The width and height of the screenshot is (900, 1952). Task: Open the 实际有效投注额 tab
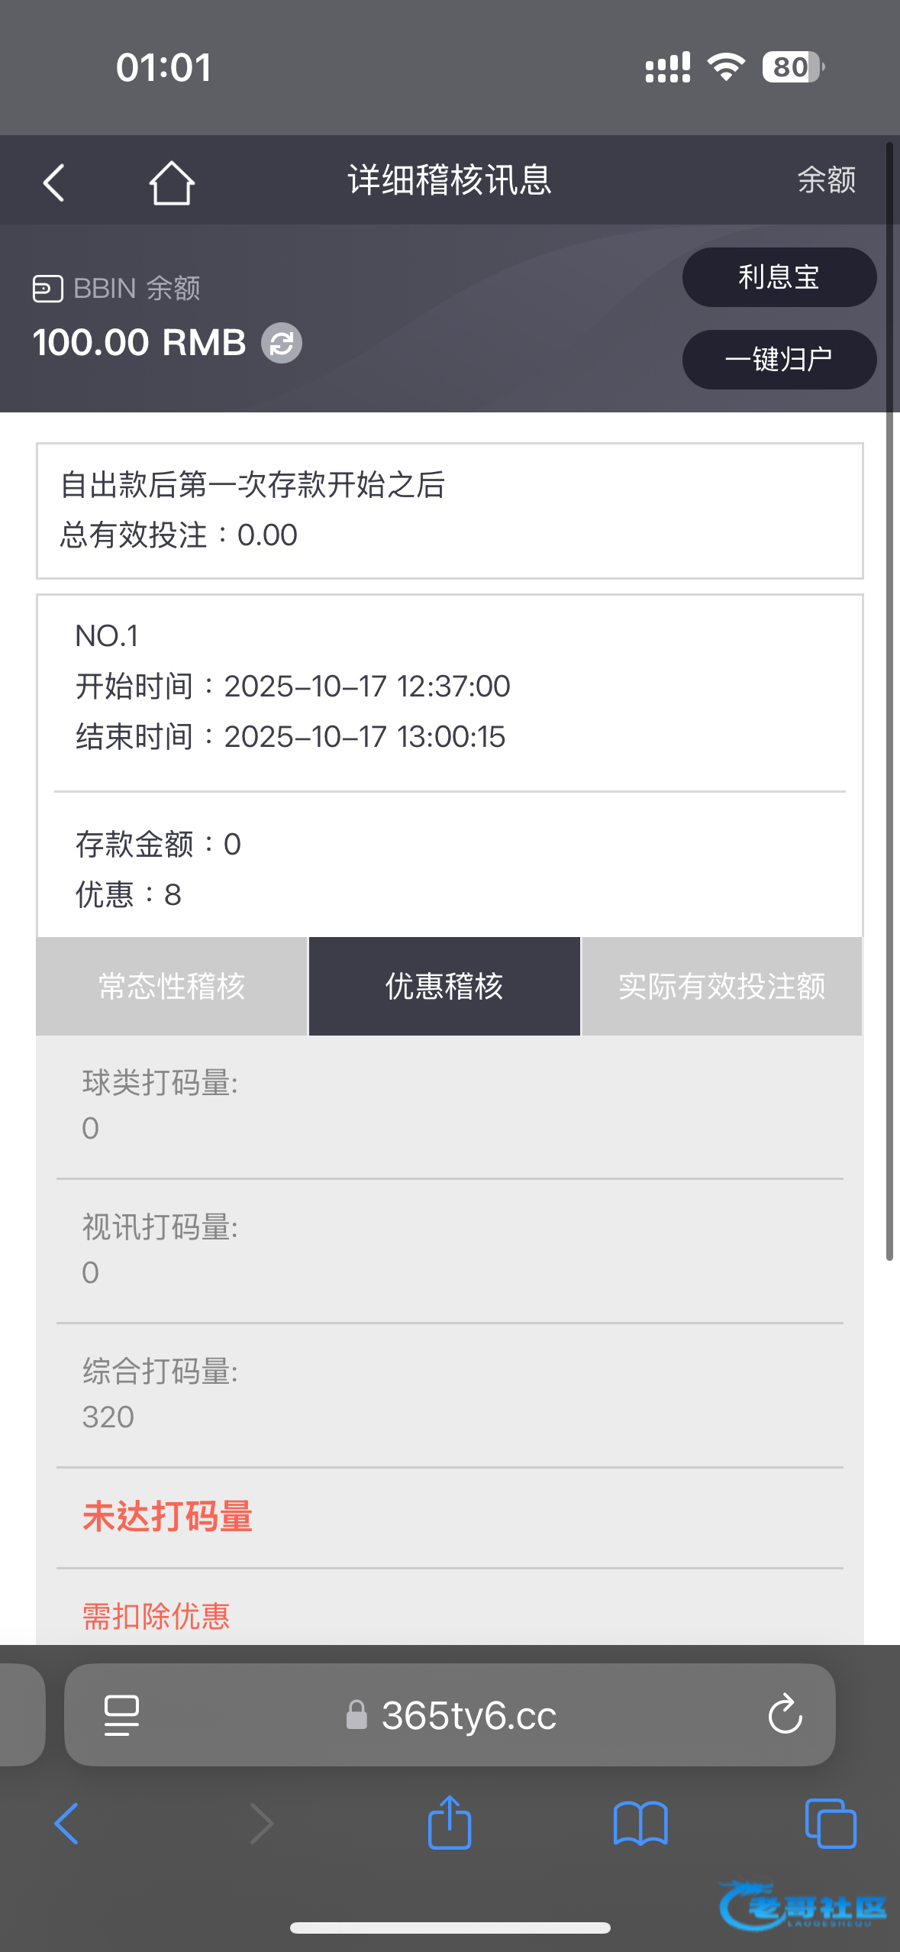pos(721,986)
